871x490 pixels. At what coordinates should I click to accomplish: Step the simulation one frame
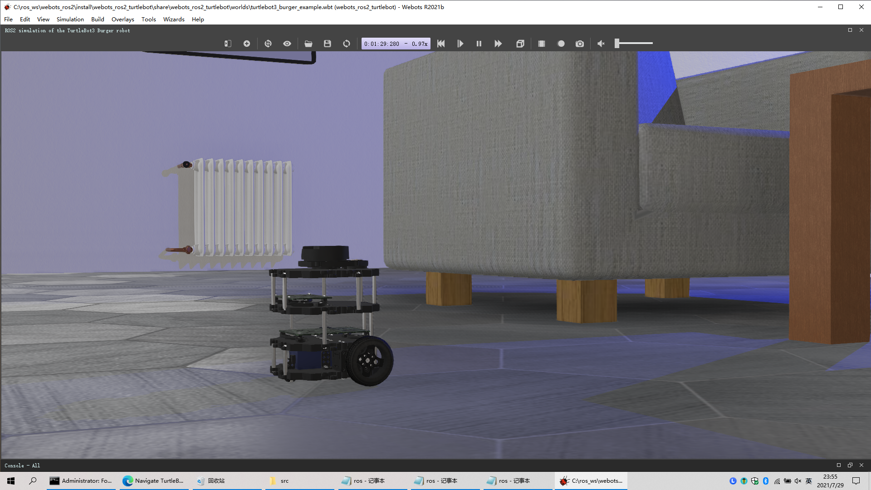[x=460, y=44]
